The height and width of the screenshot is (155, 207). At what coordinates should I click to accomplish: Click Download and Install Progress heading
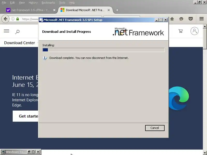[66, 32]
